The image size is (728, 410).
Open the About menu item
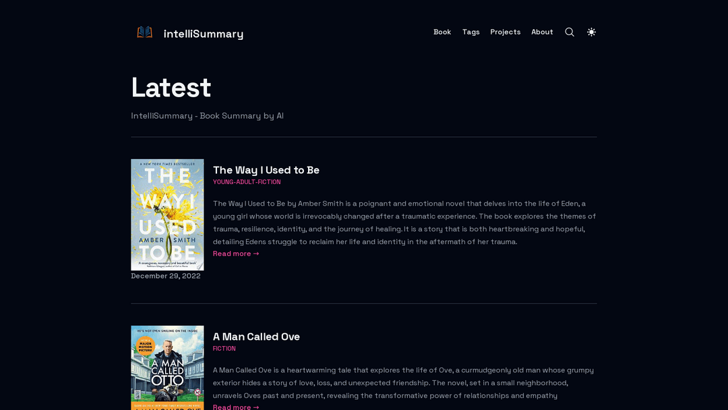pyautogui.click(x=542, y=32)
